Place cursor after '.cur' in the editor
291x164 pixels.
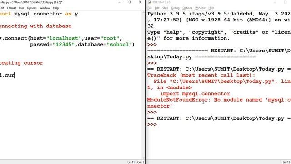(x=15, y=75)
